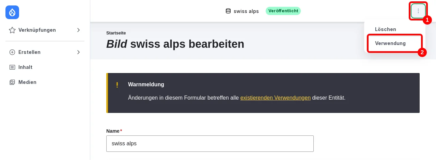Click the Inhalt list icon
436x160 pixels.
point(12,67)
